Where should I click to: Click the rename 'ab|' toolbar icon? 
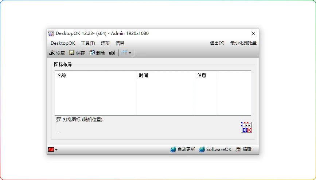pos(112,53)
